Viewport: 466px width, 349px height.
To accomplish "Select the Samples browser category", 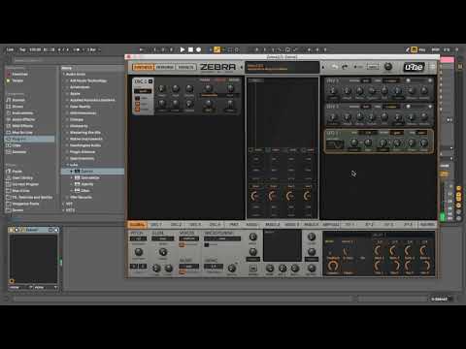I will coord(18,152).
